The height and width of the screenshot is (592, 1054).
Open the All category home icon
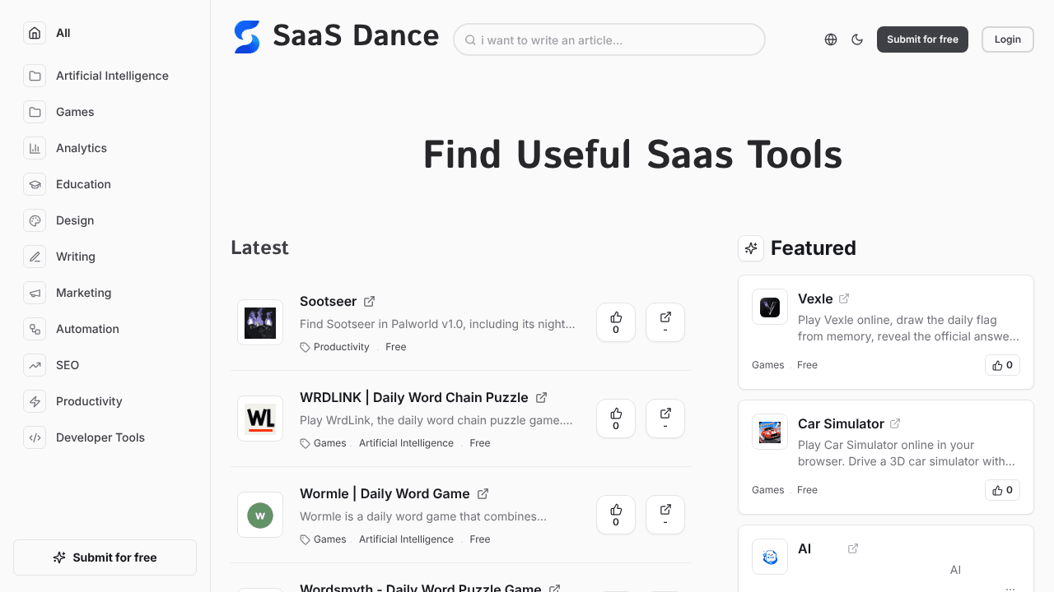pyautogui.click(x=35, y=33)
